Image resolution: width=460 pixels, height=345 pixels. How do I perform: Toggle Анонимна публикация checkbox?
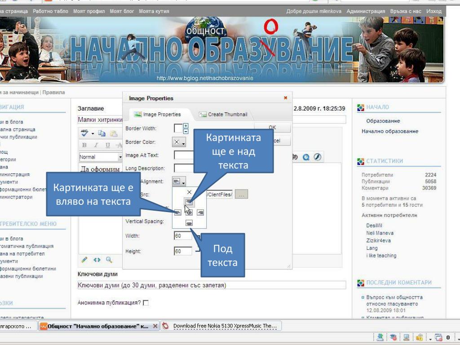146,303
